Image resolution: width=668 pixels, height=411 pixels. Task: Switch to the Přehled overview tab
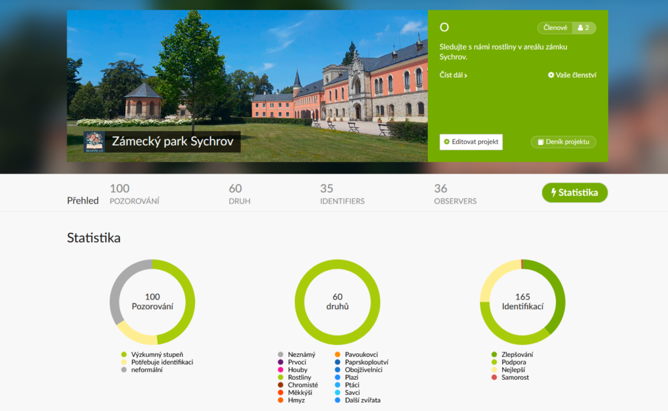83,200
